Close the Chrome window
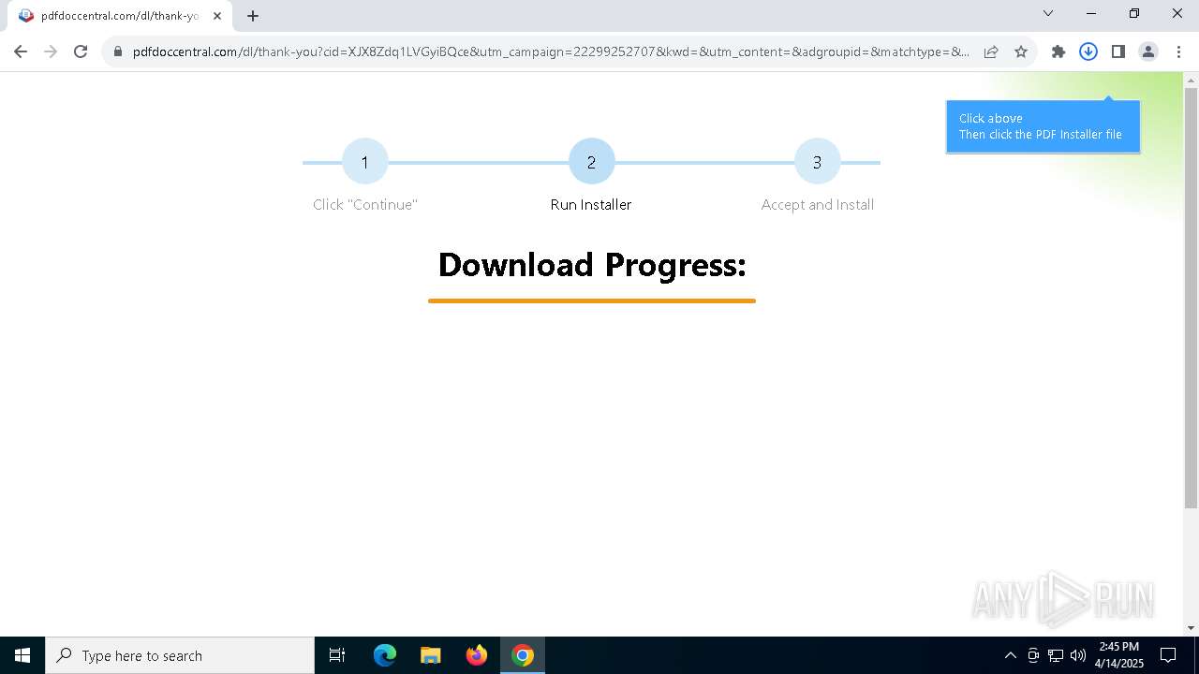The width and height of the screenshot is (1199, 674). (1177, 13)
